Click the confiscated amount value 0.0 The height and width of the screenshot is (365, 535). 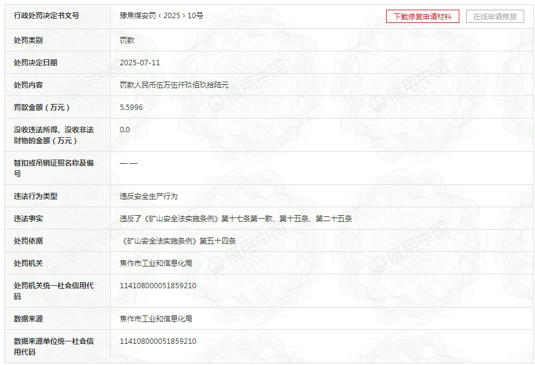(125, 130)
